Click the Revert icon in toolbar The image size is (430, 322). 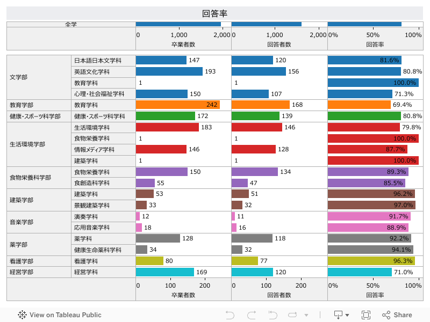(x=273, y=315)
